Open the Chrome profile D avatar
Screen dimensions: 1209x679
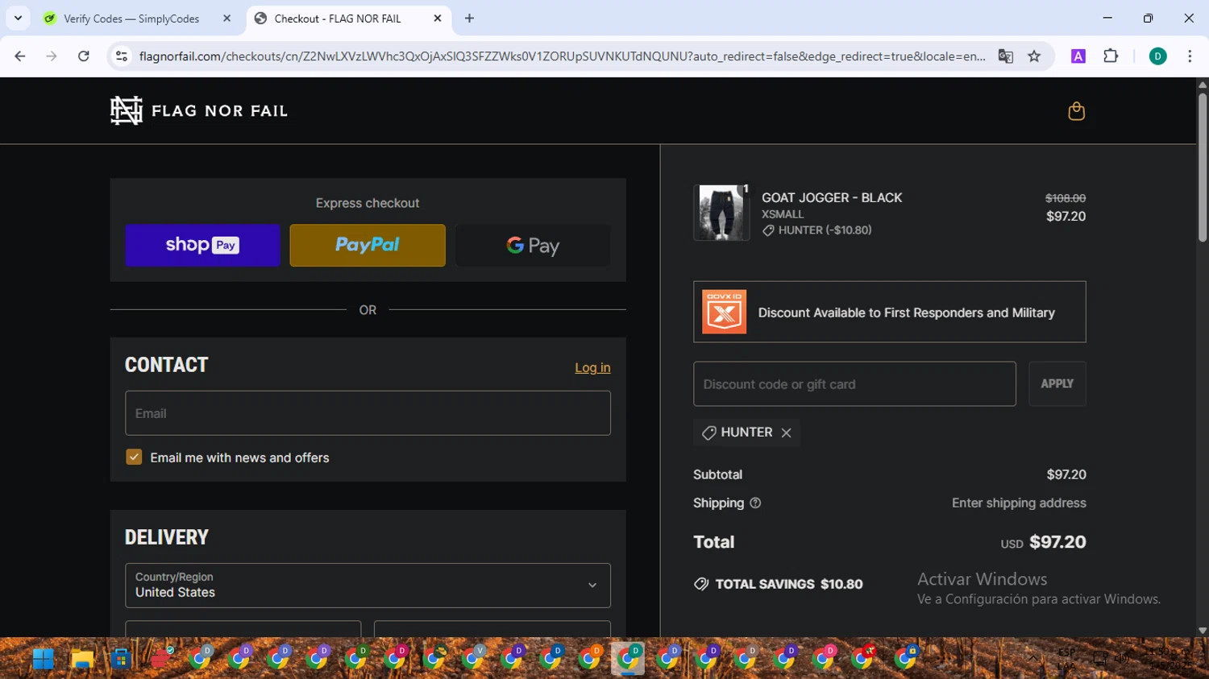tap(1157, 56)
